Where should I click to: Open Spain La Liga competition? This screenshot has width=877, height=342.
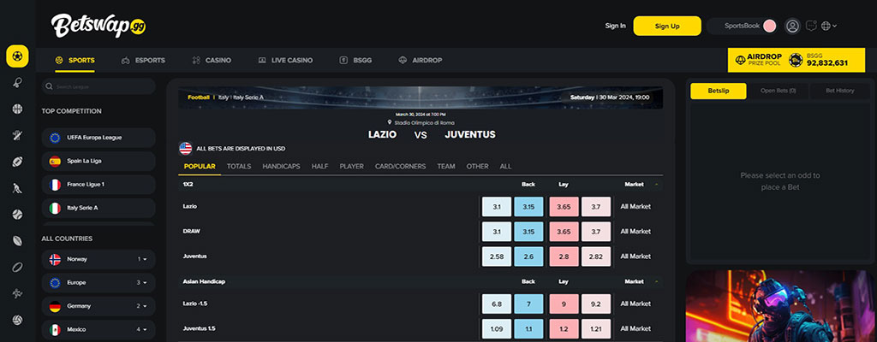tap(98, 161)
